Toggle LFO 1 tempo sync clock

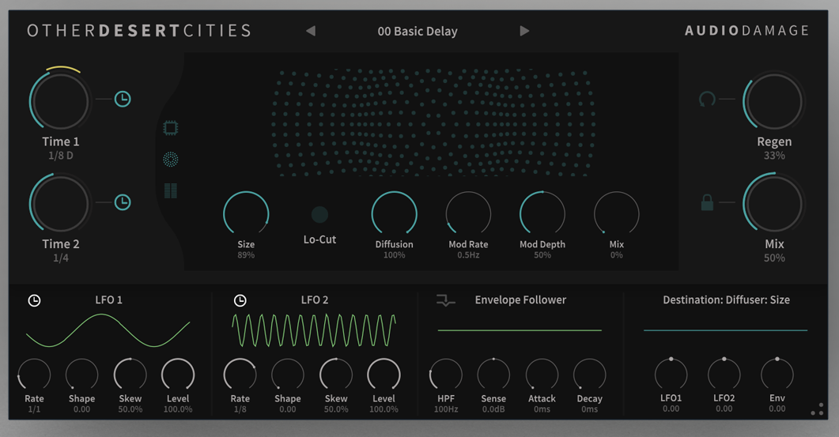click(34, 300)
